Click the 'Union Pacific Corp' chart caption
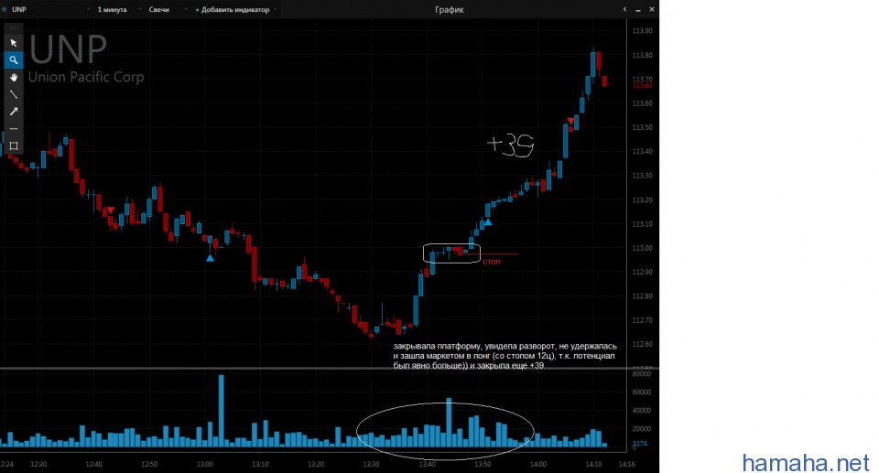 click(86, 78)
